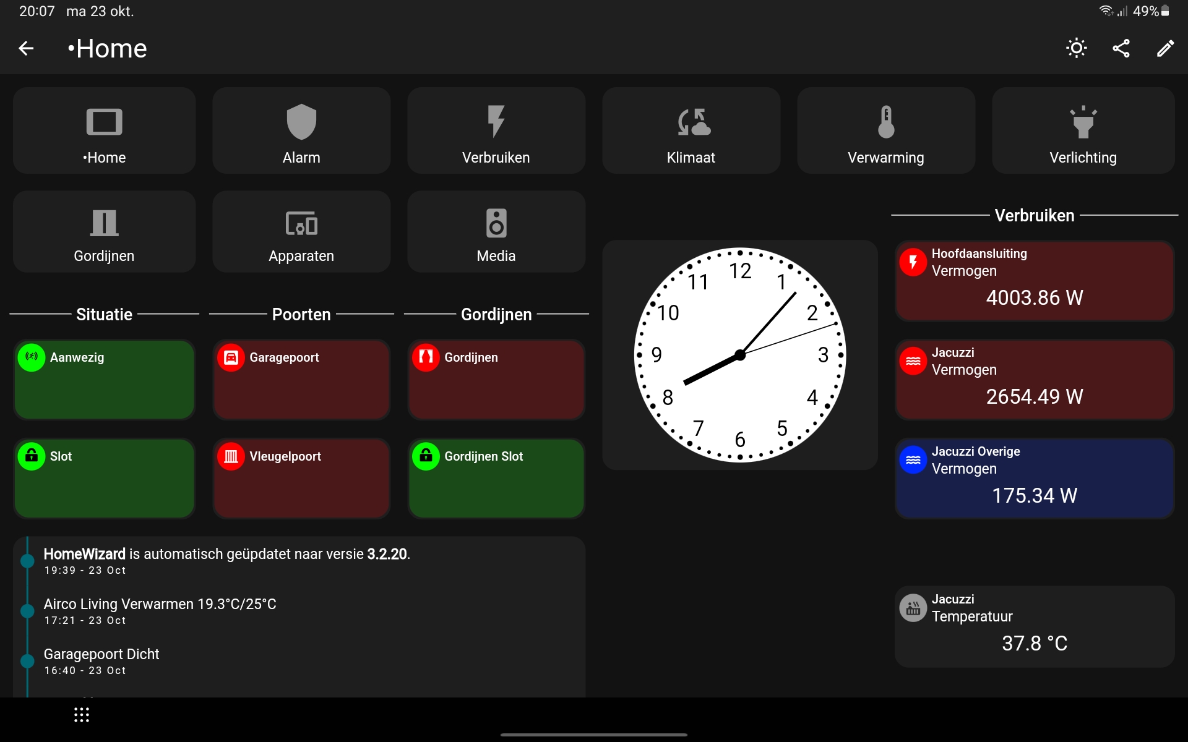Tap the 2654.49 W power reading
This screenshot has width=1188, height=742.
(x=1035, y=396)
